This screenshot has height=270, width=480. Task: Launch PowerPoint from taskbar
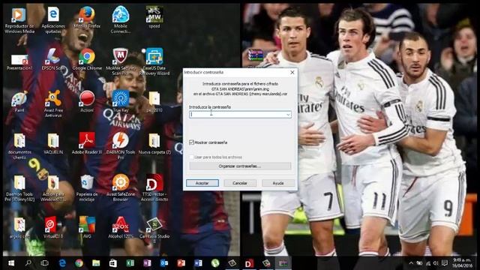[x=181, y=263]
